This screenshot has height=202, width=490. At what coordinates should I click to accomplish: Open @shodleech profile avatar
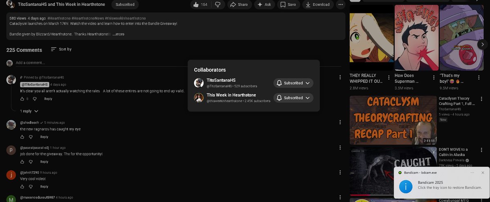point(11,125)
